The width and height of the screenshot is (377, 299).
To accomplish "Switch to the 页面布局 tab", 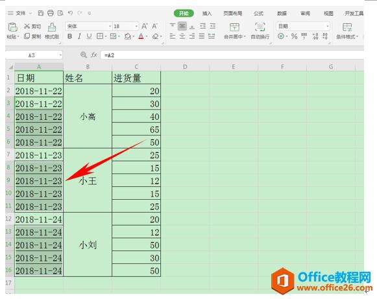I will [232, 13].
